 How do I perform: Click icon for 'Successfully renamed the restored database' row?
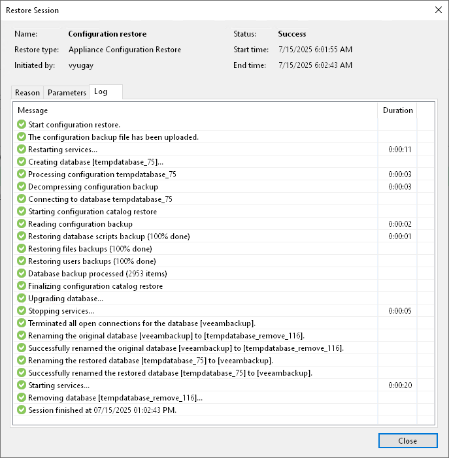click(x=22, y=372)
